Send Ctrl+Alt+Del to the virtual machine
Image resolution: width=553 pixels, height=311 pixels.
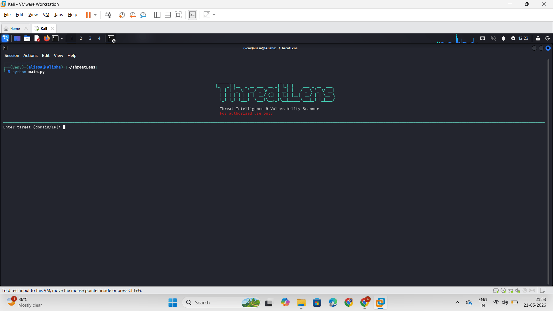click(108, 15)
